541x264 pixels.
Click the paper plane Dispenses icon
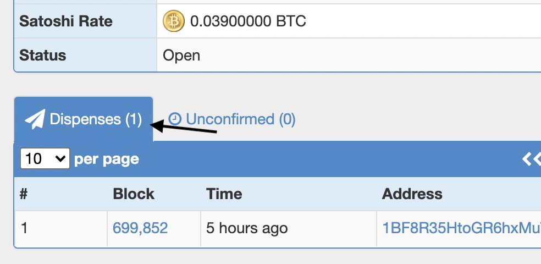pos(35,119)
